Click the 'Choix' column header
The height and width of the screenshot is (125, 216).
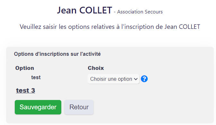pos(96,68)
